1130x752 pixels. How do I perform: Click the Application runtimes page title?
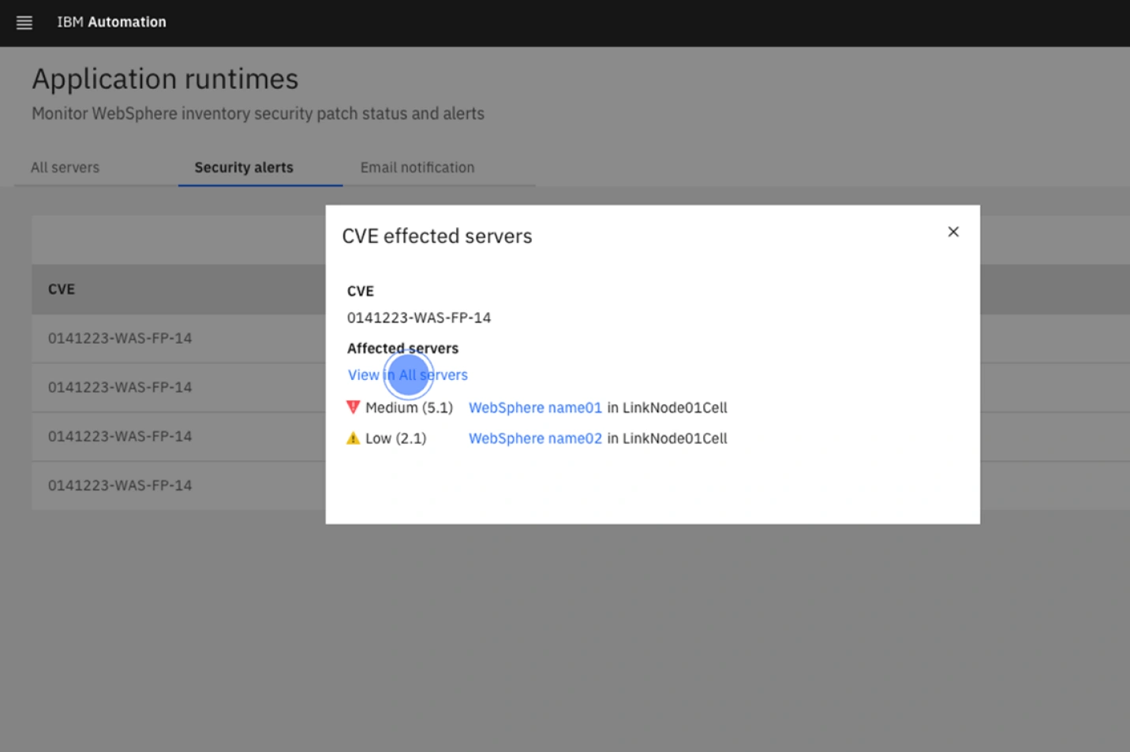coord(164,79)
